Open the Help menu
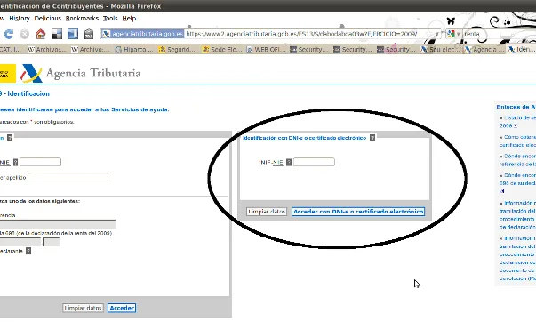The width and height of the screenshot is (536, 322). (x=129, y=19)
